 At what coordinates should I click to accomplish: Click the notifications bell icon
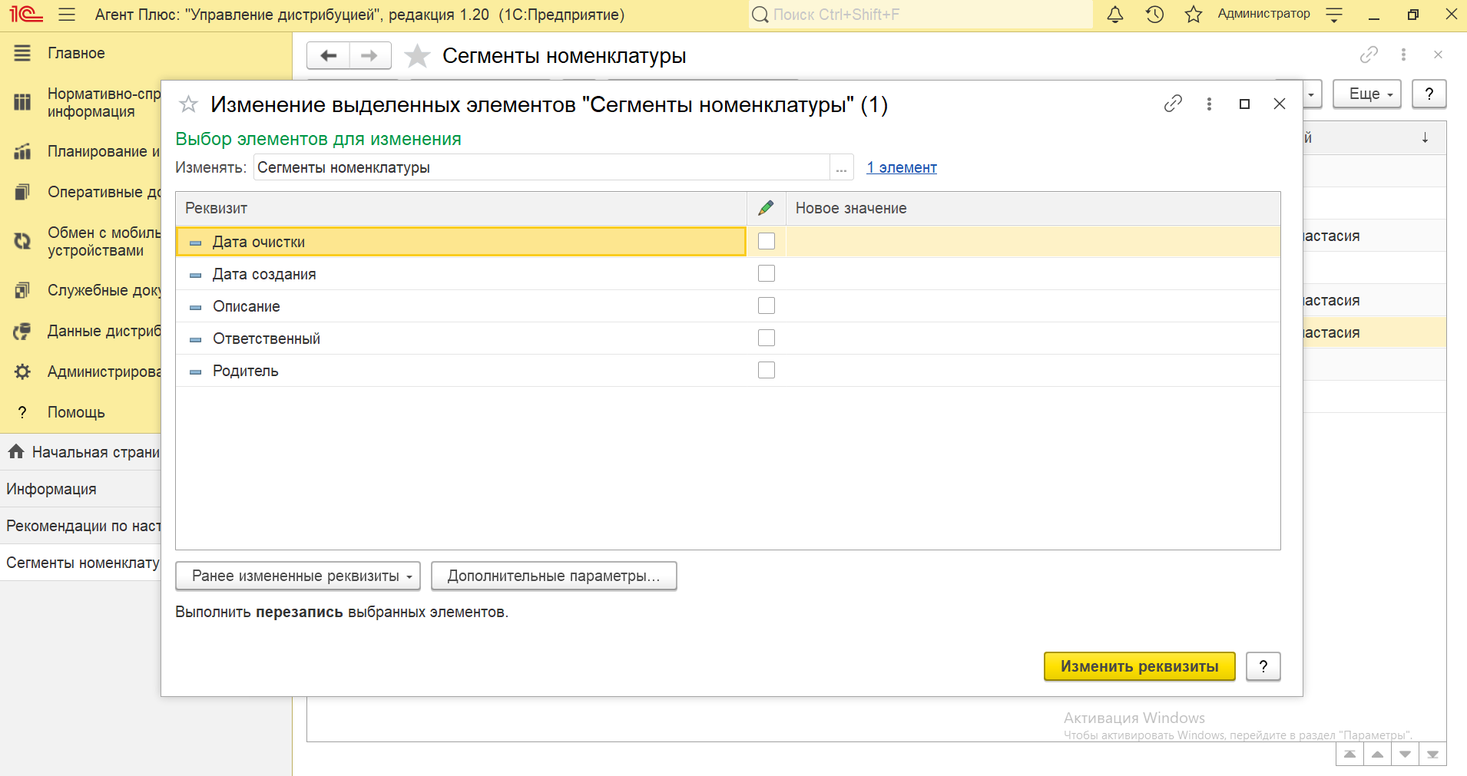tap(1114, 15)
